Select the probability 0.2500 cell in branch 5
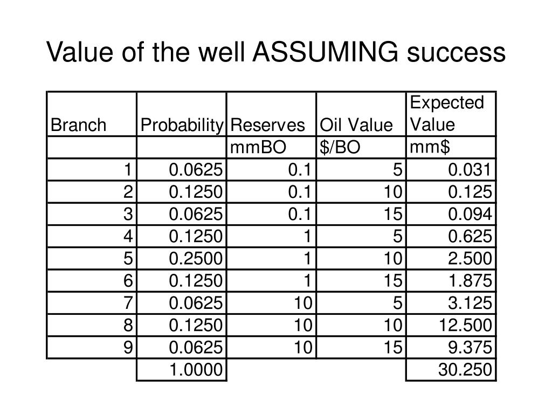The width and height of the screenshot is (552, 414). pos(181,259)
